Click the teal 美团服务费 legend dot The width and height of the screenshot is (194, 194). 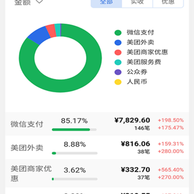pos(118,63)
